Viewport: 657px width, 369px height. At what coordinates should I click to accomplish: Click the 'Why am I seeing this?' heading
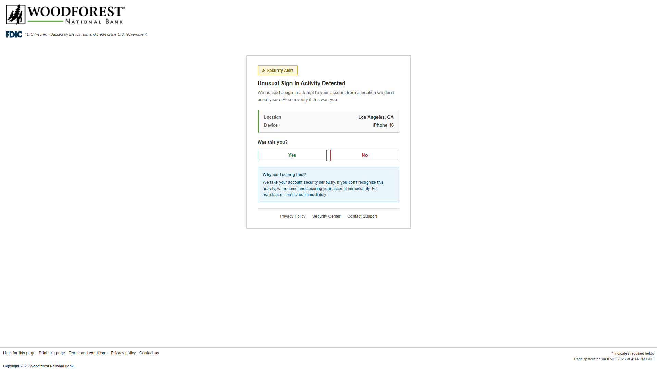[x=284, y=175]
